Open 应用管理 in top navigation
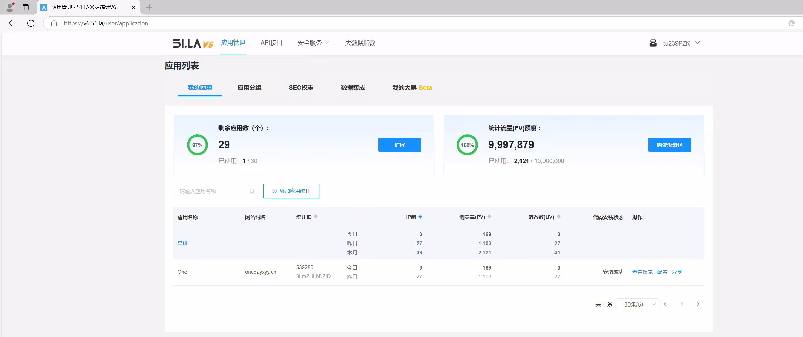Image resolution: width=803 pixels, height=337 pixels. click(233, 43)
